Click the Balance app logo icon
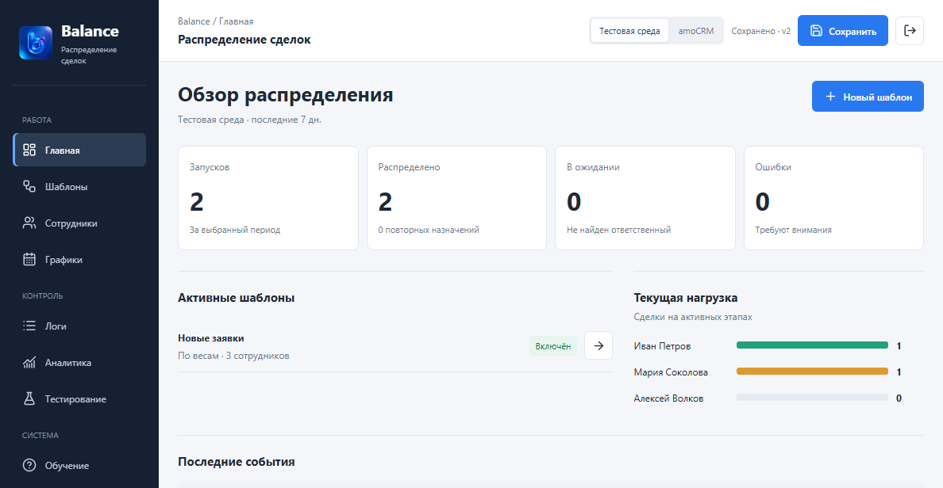The width and height of the screenshot is (943, 488). click(x=36, y=43)
